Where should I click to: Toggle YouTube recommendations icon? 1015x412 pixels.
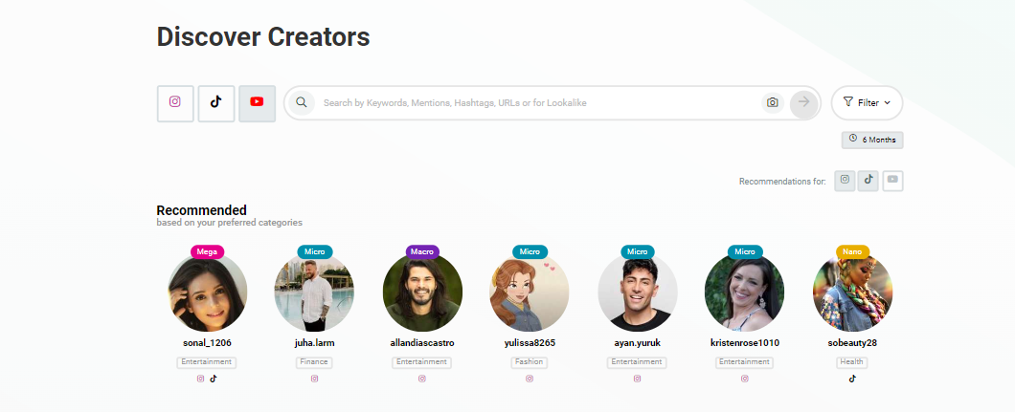pyautogui.click(x=892, y=181)
